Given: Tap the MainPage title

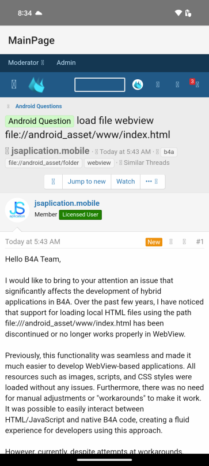Looking at the screenshot, I should tap(32, 40).
